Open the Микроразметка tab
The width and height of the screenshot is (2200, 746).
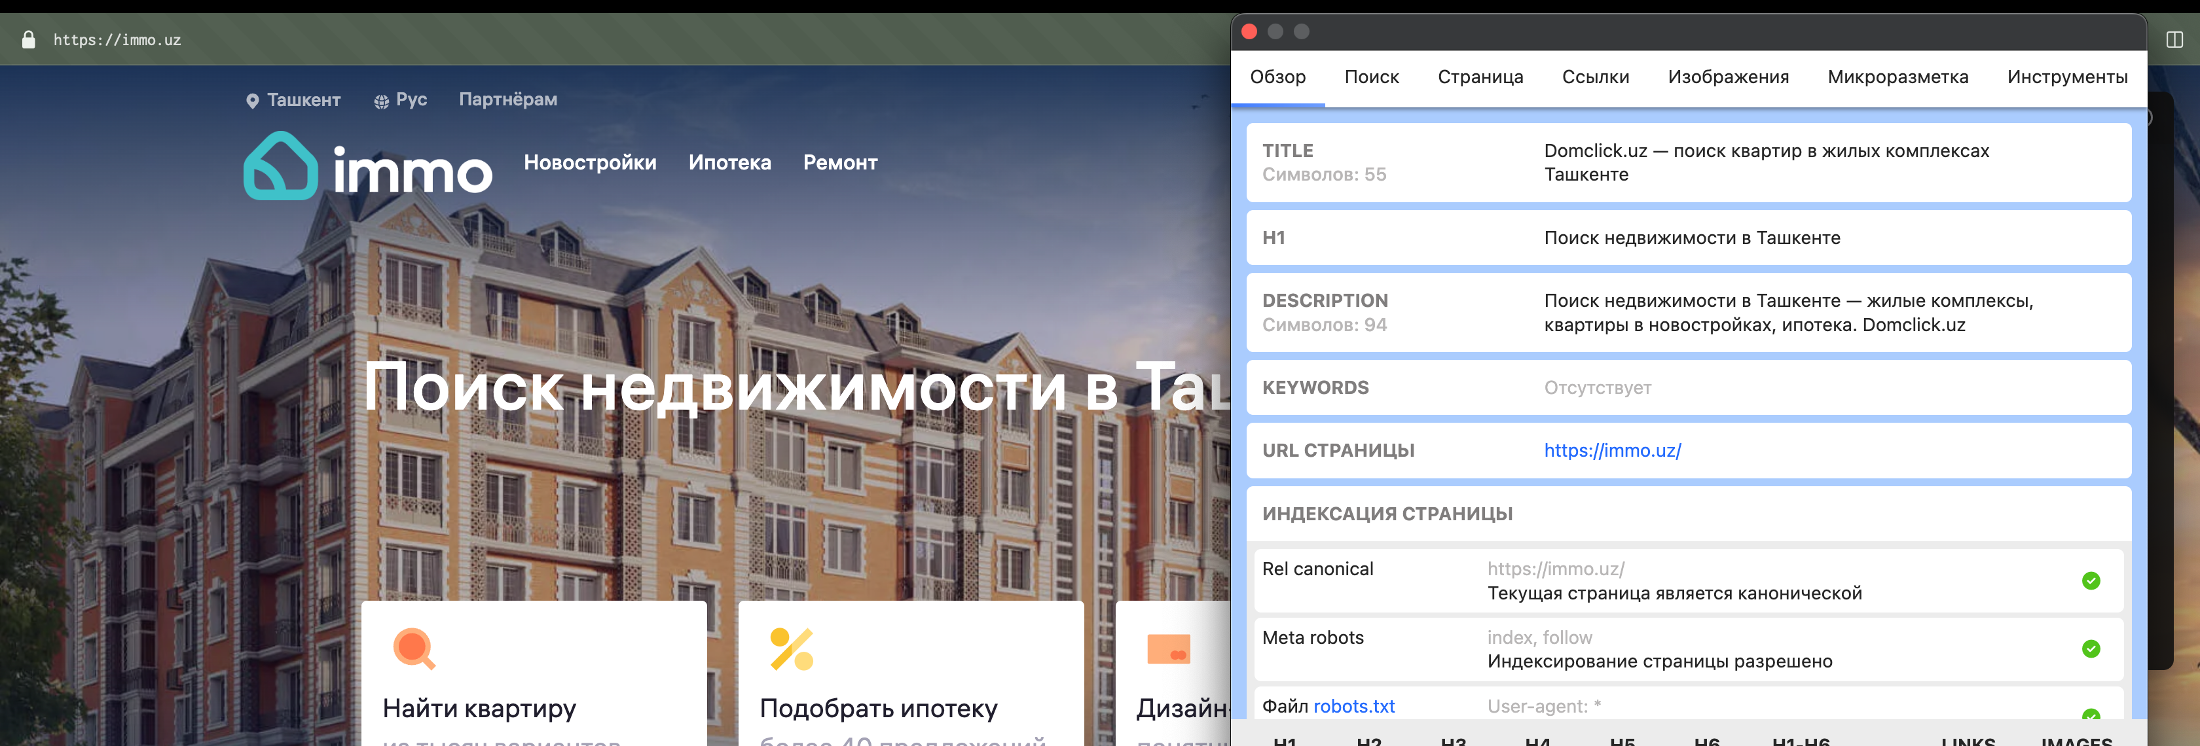pyautogui.click(x=1897, y=77)
